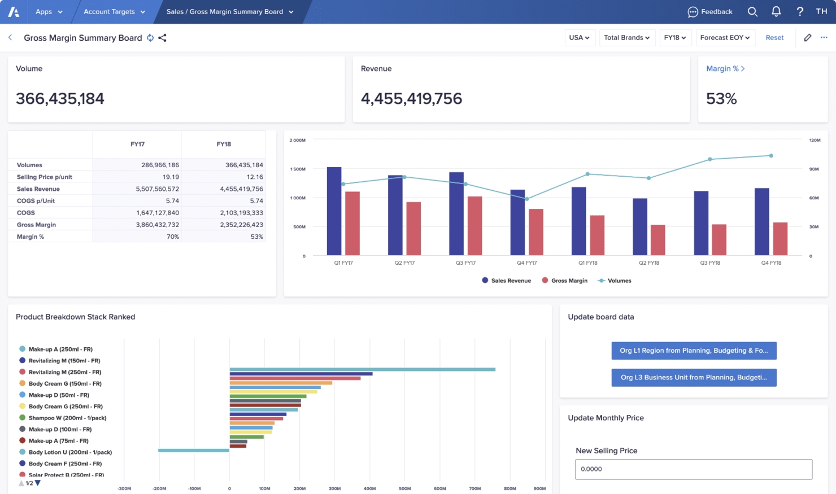This screenshot has height=494, width=836.
Task: Toggle Make-up D (100ml - FR) legend item
Action: tap(55, 430)
